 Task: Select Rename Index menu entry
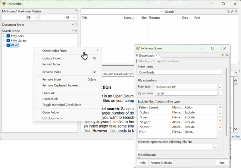point(67,72)
